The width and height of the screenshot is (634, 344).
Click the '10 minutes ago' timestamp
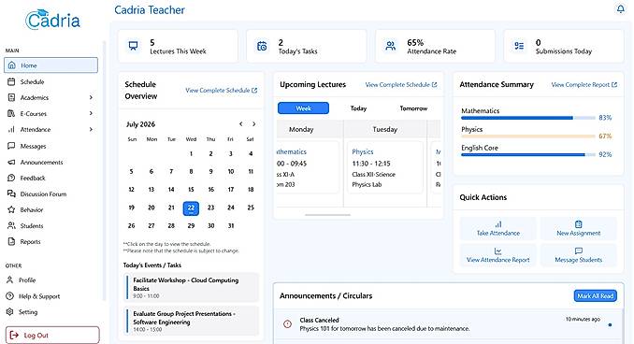click(x=583, y=320)
